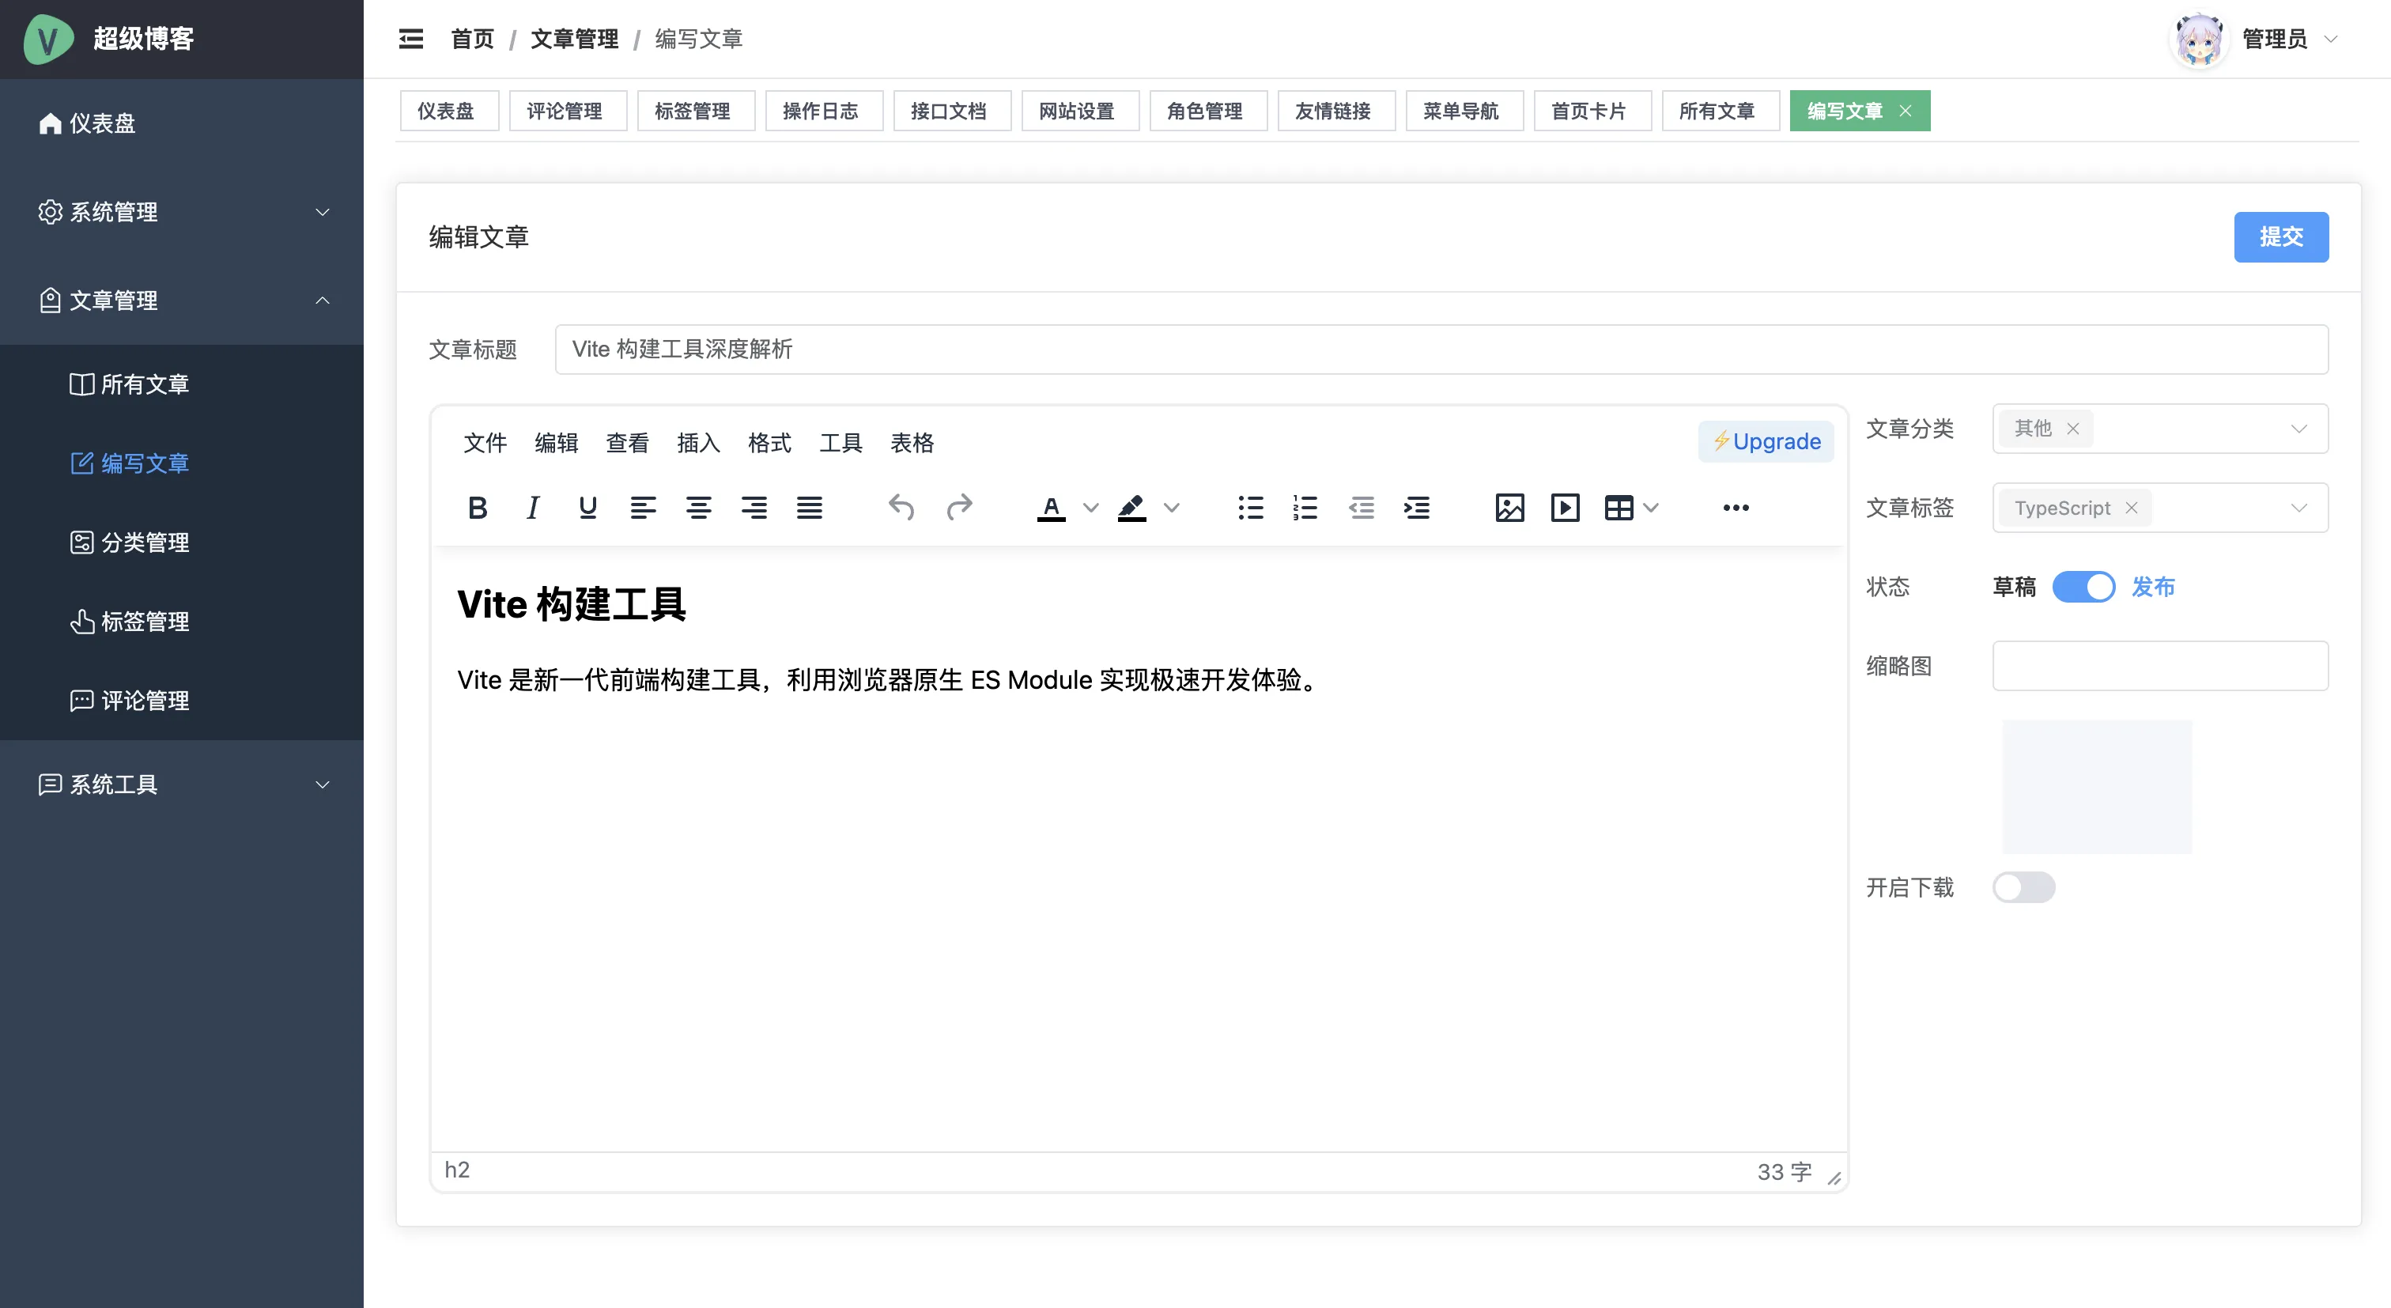Enable the 开启下载 switch
Screen dimensions: 2391x1308
pos(2024,887)
